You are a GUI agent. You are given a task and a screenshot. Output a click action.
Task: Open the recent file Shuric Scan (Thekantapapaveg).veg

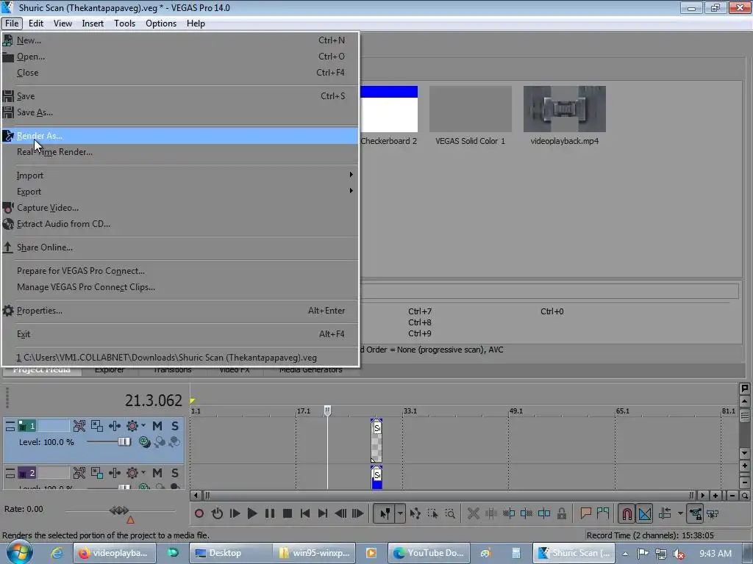[x=180, y=358]
